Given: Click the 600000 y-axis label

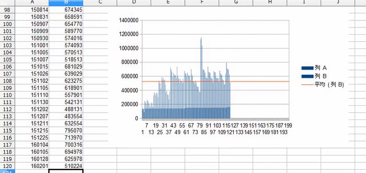Looking at the screenshot, I should tap(130, 76).
